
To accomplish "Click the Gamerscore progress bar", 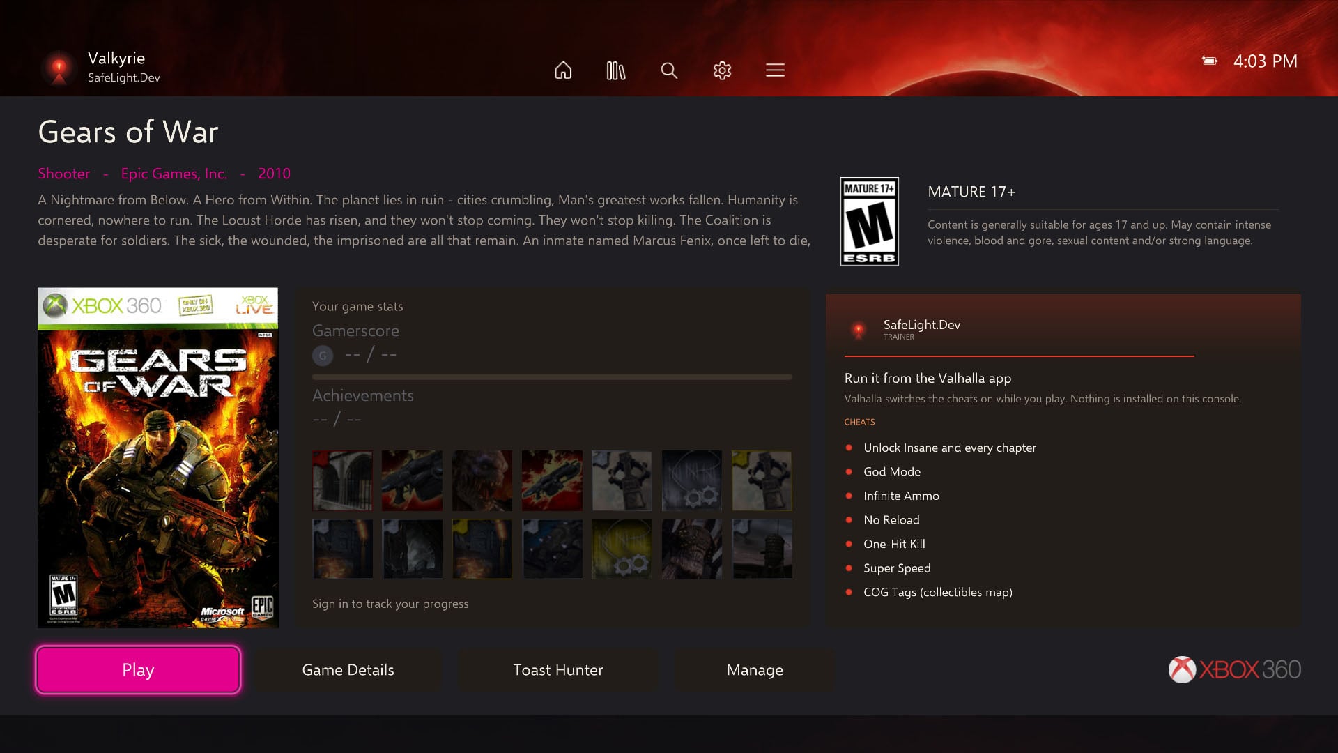I will (552, 377).
